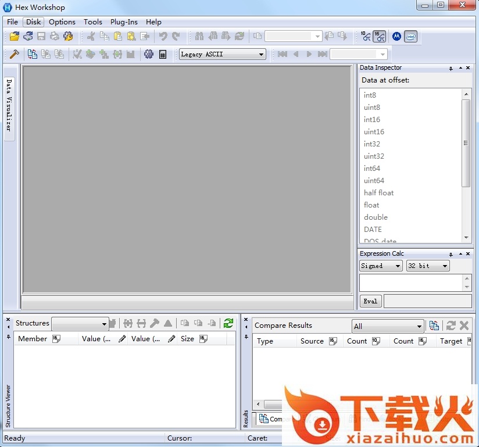Open the Help menu

153,22
